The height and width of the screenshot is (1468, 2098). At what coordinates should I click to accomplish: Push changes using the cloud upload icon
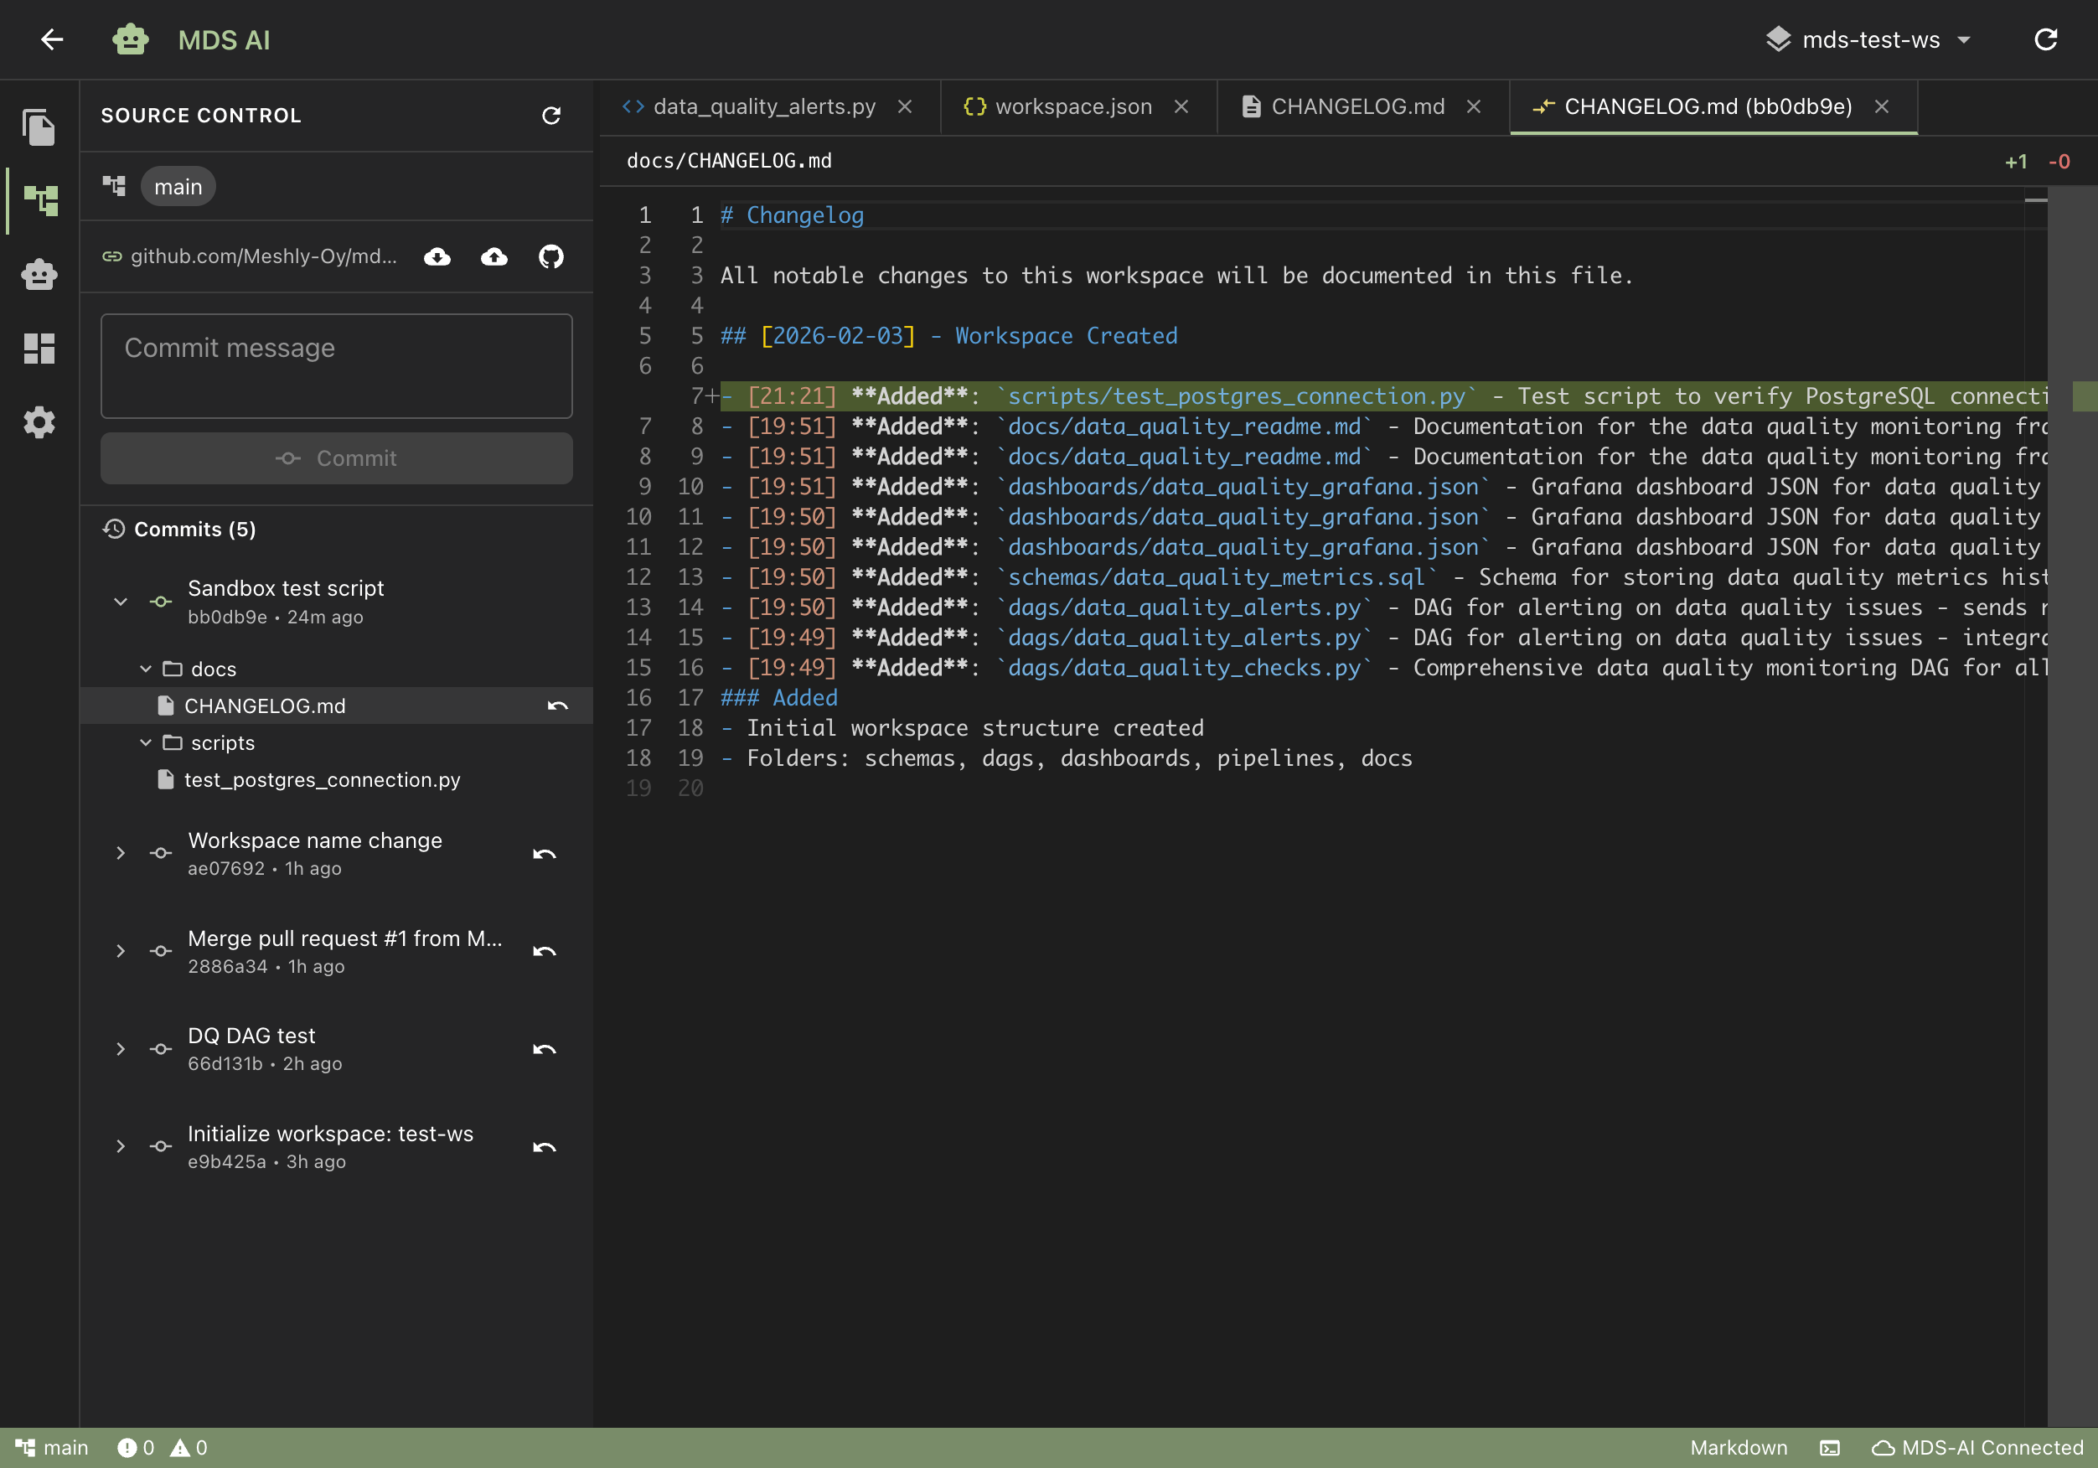click(x=493, y=257)
